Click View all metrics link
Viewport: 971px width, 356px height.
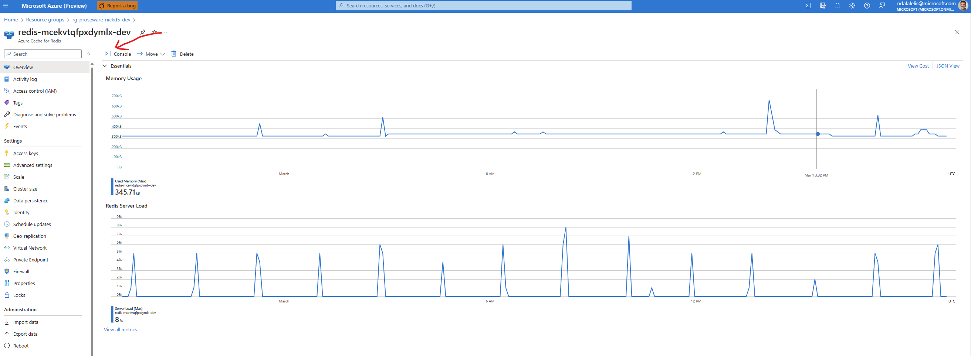pyautogui.click(x=120, y=329)
